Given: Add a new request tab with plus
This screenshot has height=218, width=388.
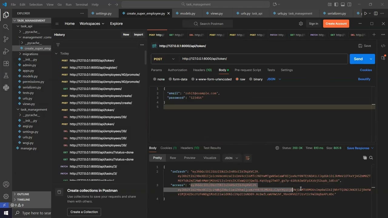Looking at the screenshot, I should pyautogui.click(x=374, y=35).
